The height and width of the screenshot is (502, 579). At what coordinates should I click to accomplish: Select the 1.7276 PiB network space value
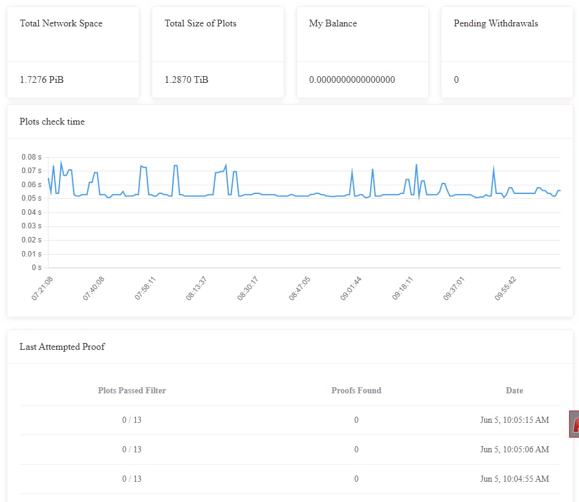pos(42,80)
